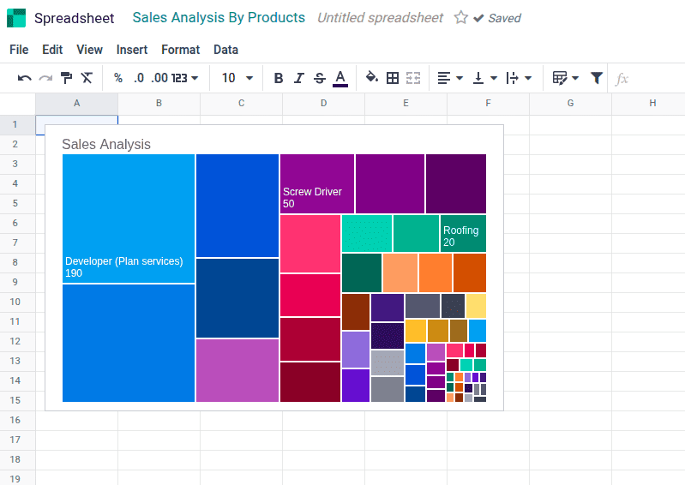Click the text color icon

pyautogui.click(x=340, y=78)
